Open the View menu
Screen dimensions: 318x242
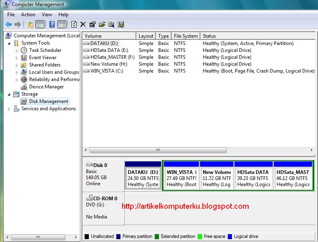[x=47, y=15]
